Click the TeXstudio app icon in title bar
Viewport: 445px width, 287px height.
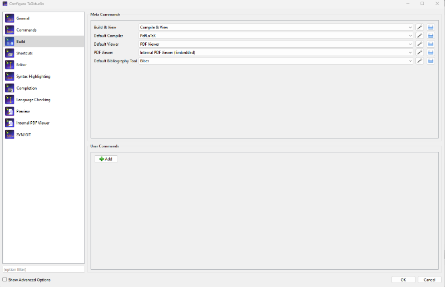(x=5, y=4)
